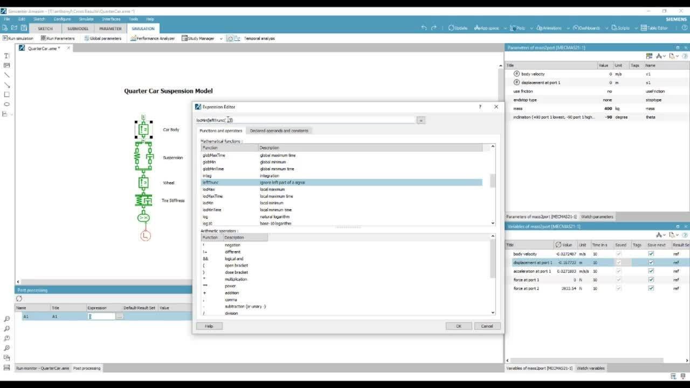Click the car body mass component on sketch
690x388 pixels.
(143, 129)
